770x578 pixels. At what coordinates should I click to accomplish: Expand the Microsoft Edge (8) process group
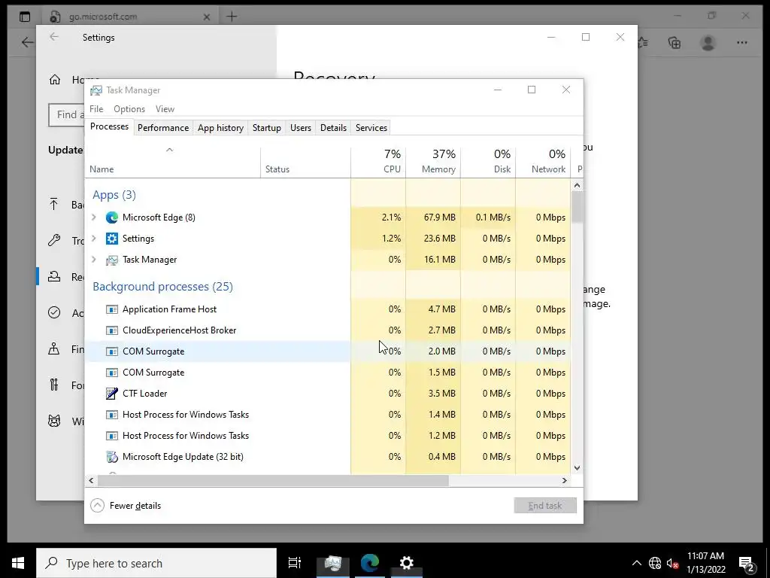[x=94, y=218]
